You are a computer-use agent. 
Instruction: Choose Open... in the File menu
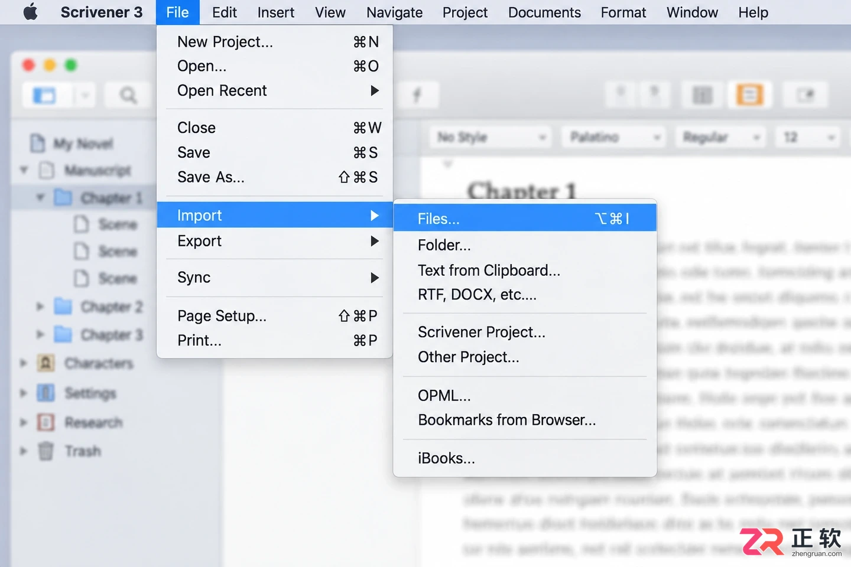tap(275, 66)
